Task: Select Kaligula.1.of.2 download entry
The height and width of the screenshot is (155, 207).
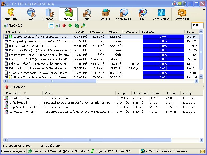Action: tap(101, 68)
